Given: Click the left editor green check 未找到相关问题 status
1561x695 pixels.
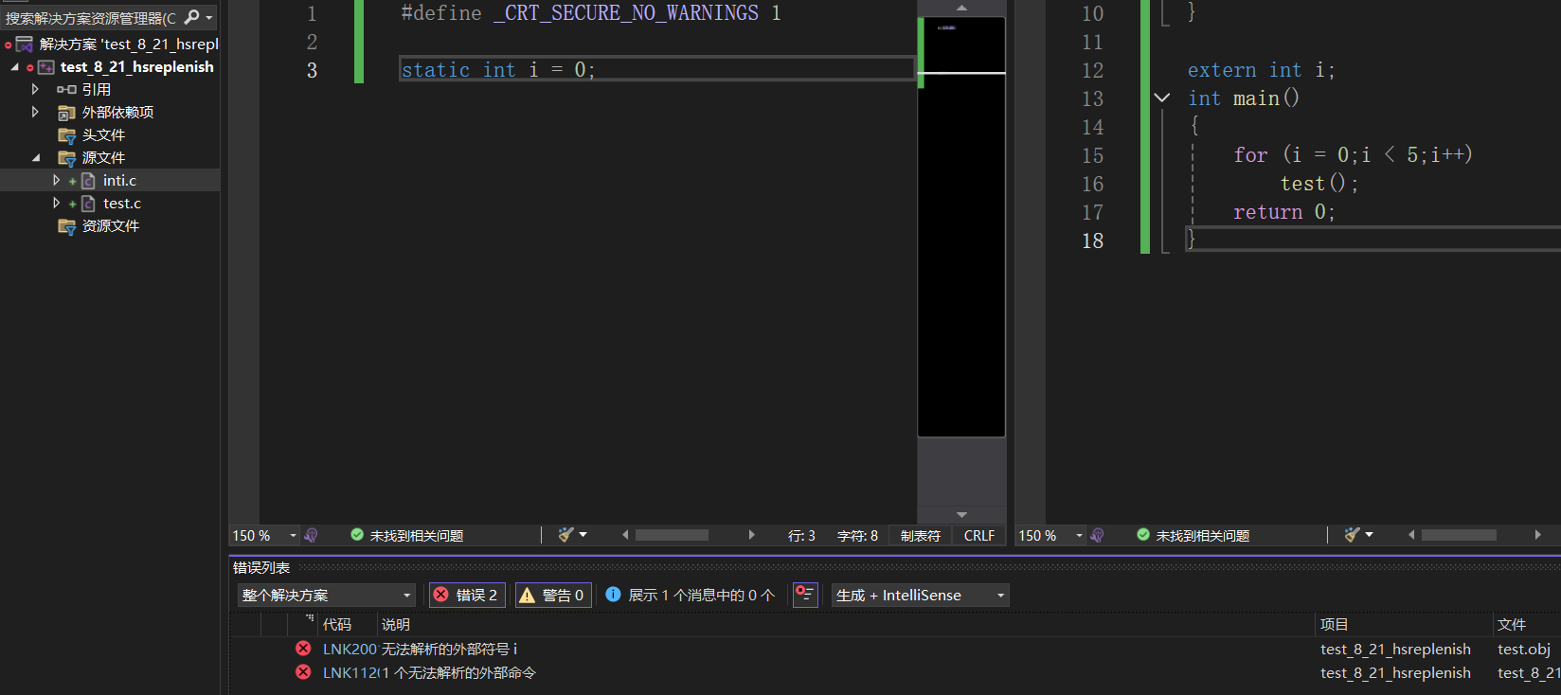Looking at the screenshot, I should (x=406, y=536).
